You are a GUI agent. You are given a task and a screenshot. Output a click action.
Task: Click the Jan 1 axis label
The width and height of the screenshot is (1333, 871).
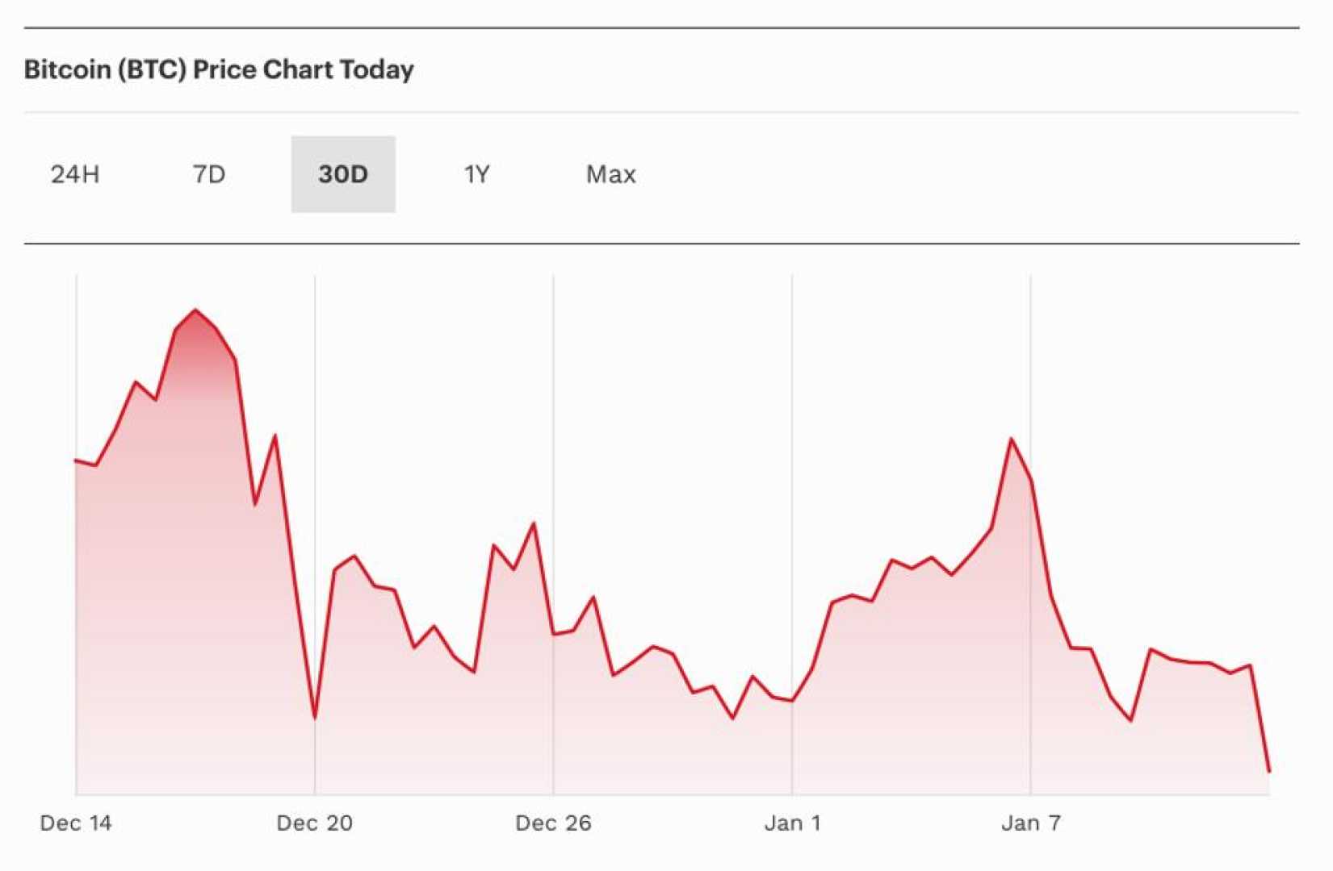click(x=792, y=823)
